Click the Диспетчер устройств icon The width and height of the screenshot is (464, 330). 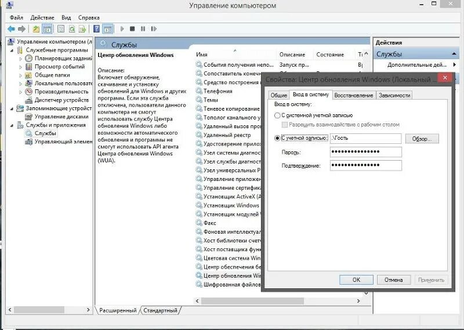28,100
